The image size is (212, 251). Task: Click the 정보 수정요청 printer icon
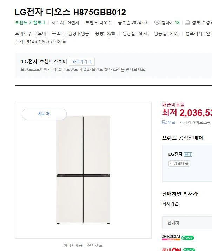188,22
